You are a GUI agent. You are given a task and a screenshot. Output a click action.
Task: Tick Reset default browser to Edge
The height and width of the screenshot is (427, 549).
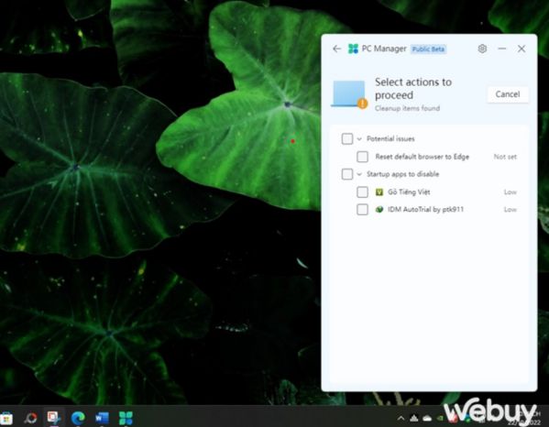(362, 157)
